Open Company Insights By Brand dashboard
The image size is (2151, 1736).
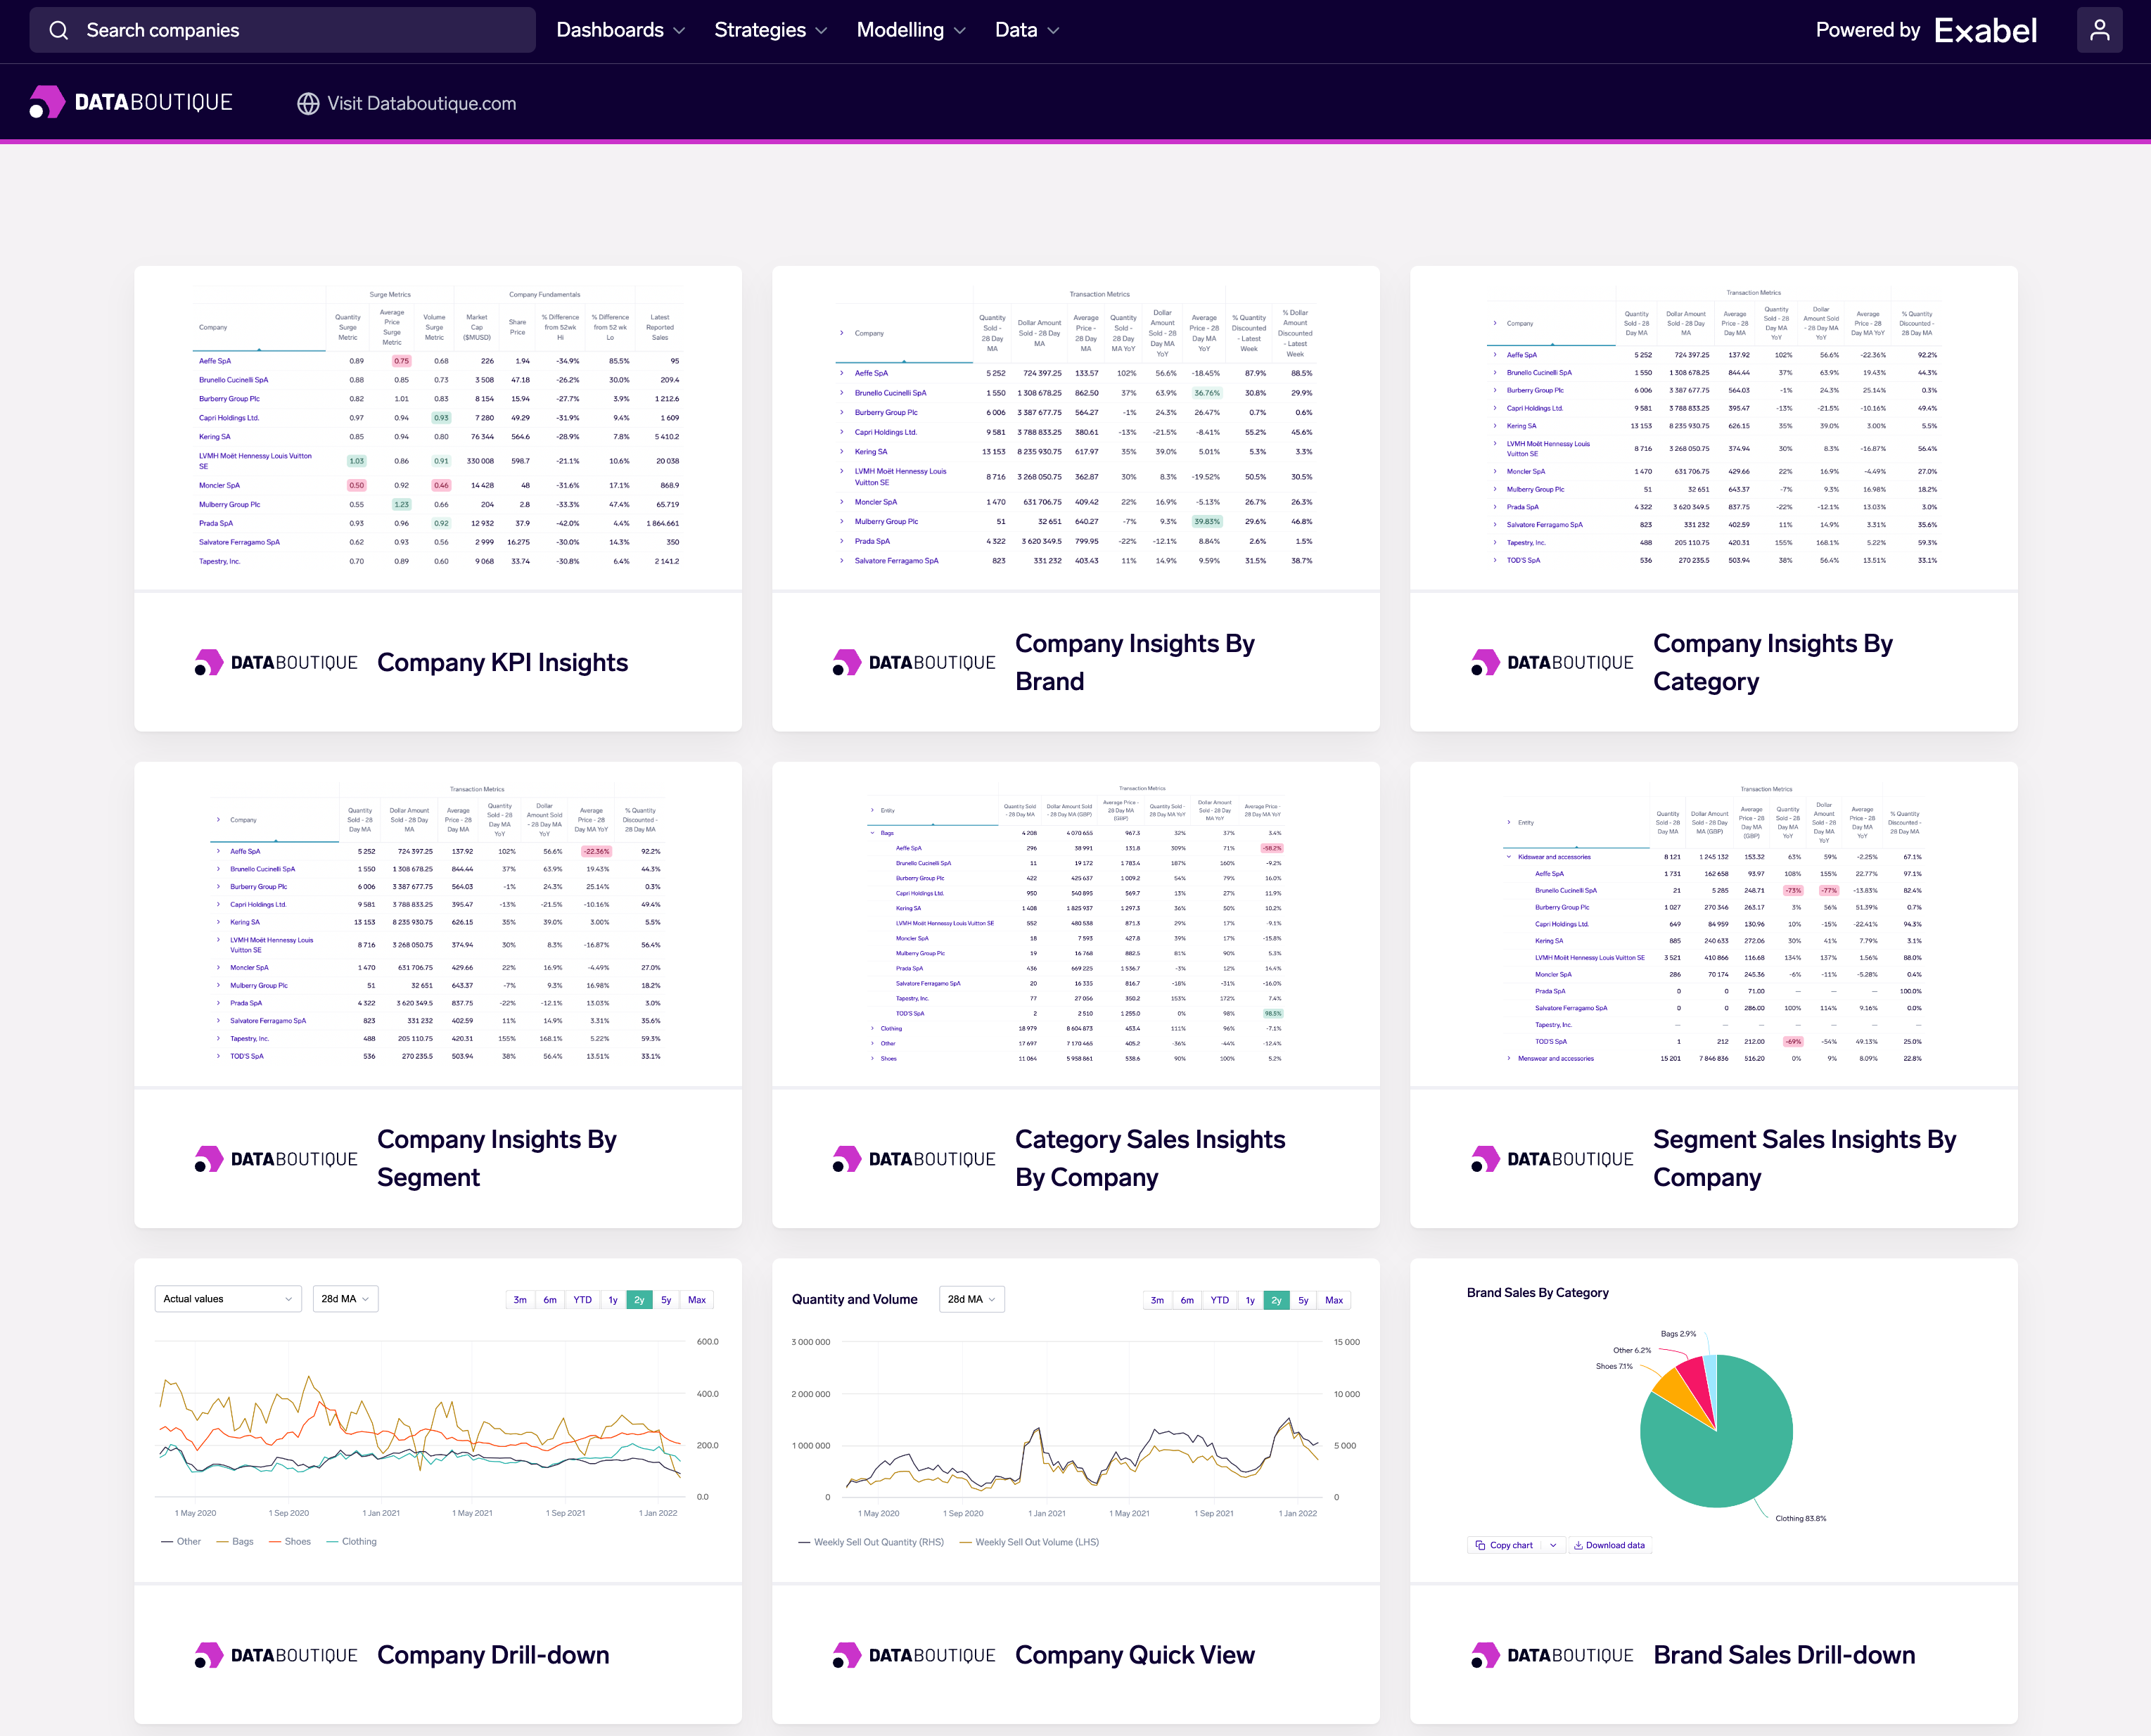tap(1135, 662)
